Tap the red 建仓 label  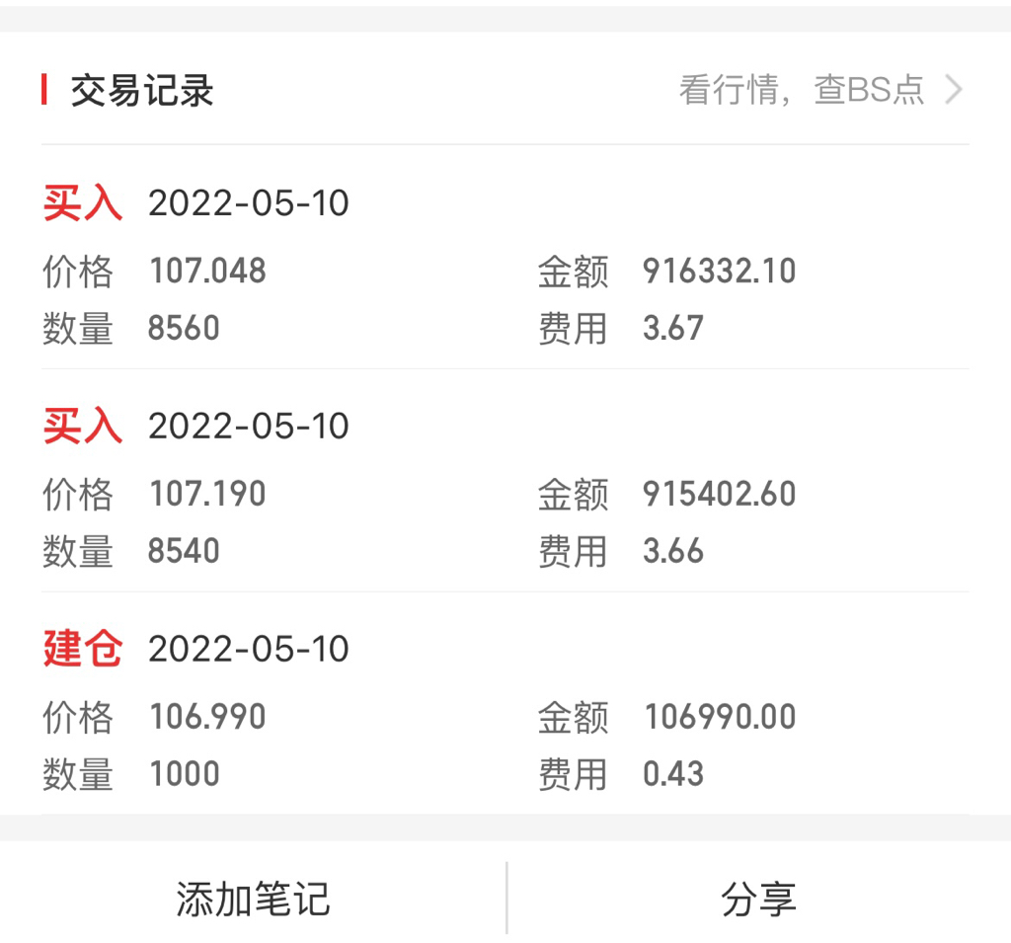[83, 650]
